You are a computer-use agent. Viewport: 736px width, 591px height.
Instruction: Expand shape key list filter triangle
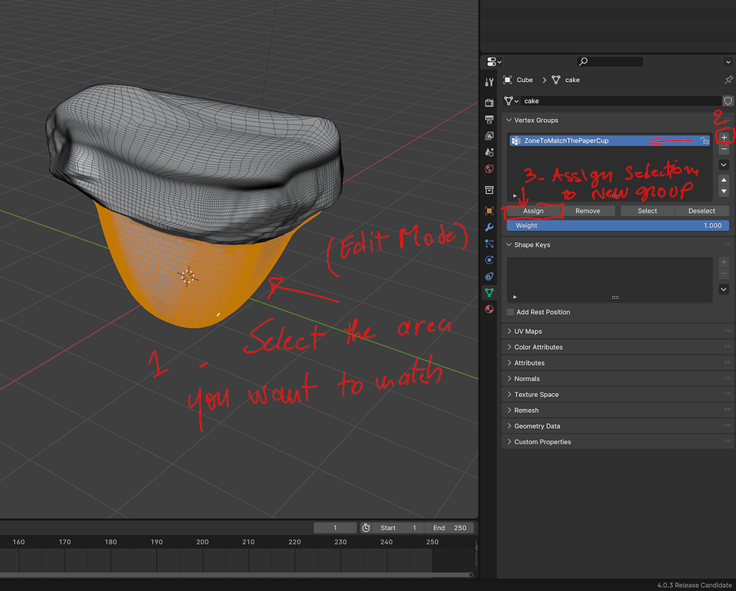515,297
